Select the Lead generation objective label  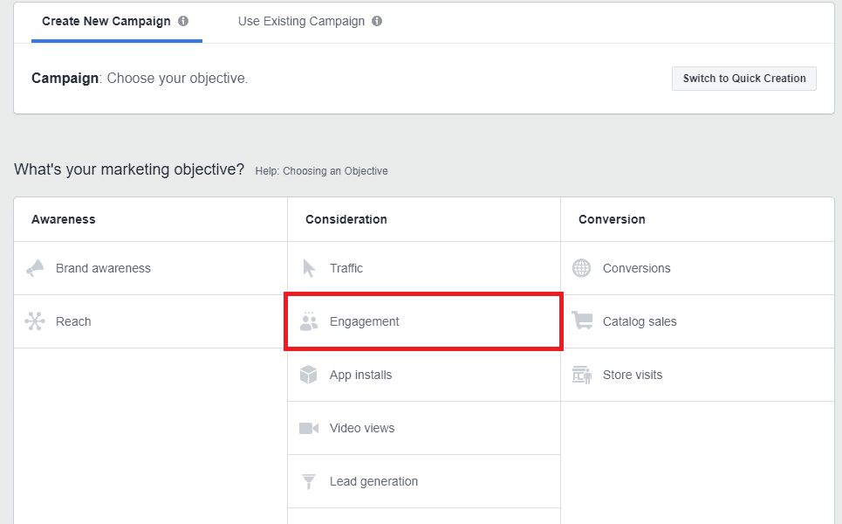coord(373,481)
